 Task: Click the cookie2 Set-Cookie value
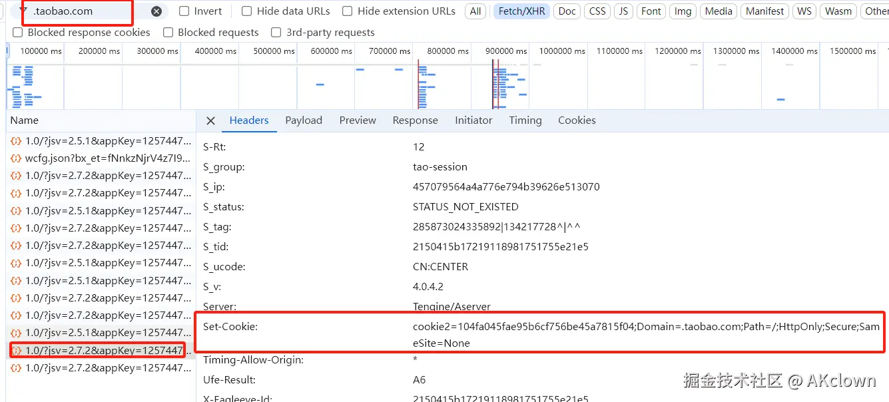(x=646, y=335)
